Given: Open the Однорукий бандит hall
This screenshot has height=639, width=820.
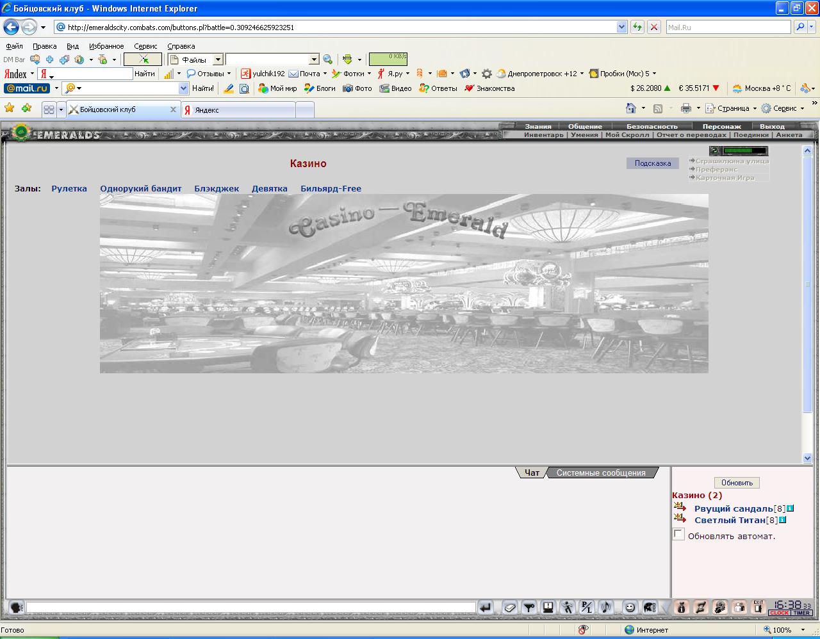Looking at the screenshot, I should [x=141, y=188].
